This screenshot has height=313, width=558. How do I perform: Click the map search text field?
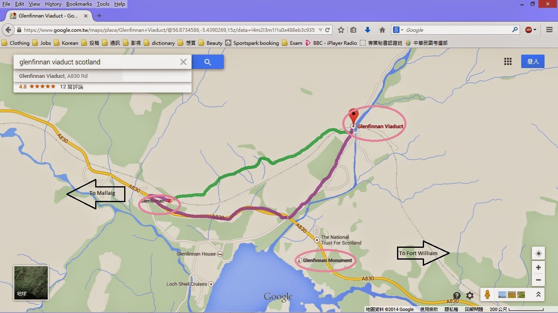[x=96, y=62]
